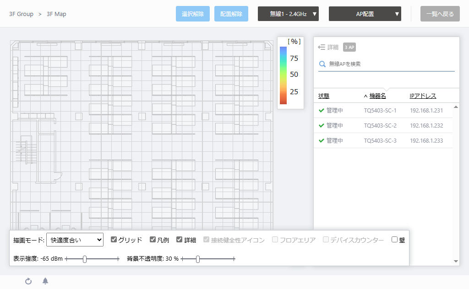Click the green check for TQ5403-SC-2
This screenshot has width=469, height=289.
[x=322, y=125]
